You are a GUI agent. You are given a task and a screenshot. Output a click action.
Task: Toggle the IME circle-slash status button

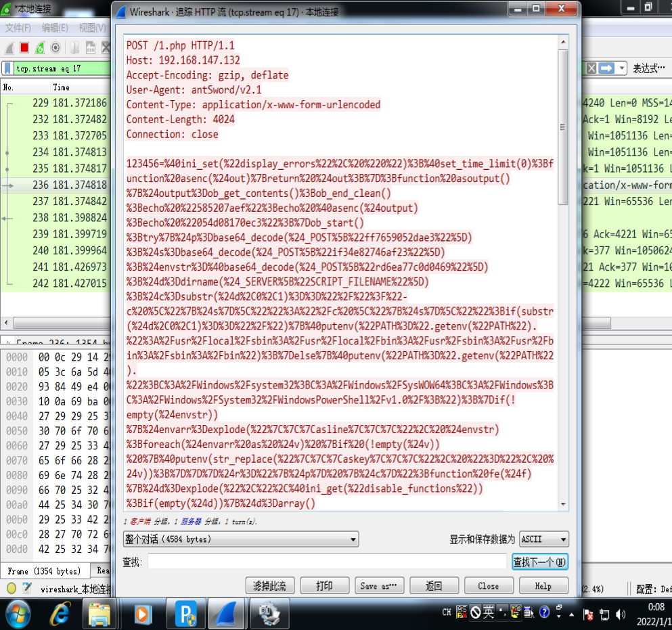pyautogui.click(x=475, y=612)
